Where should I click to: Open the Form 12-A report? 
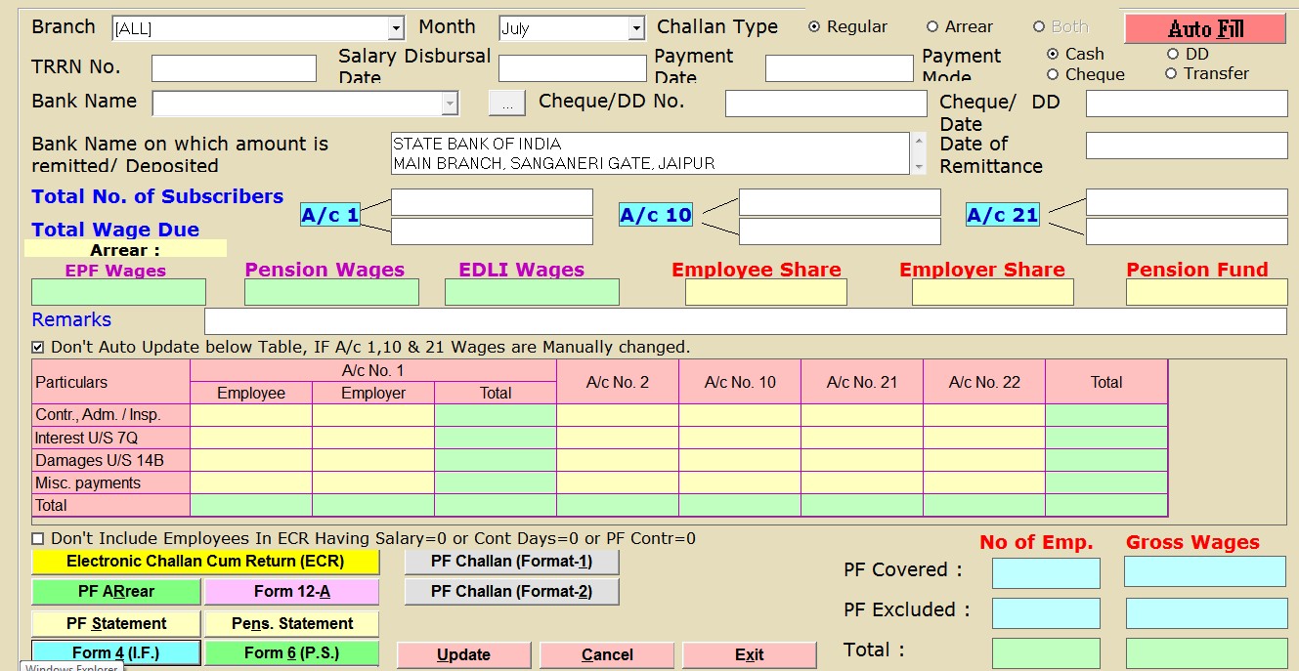[291, 592]
